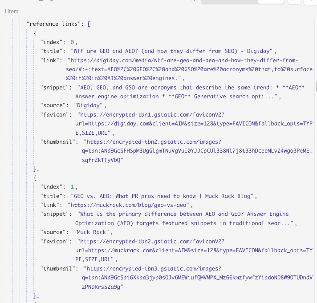317x303 pixels.
Task: Select snippet "What is the primary difference between AEO and GEO"
Action: [184, 218]
